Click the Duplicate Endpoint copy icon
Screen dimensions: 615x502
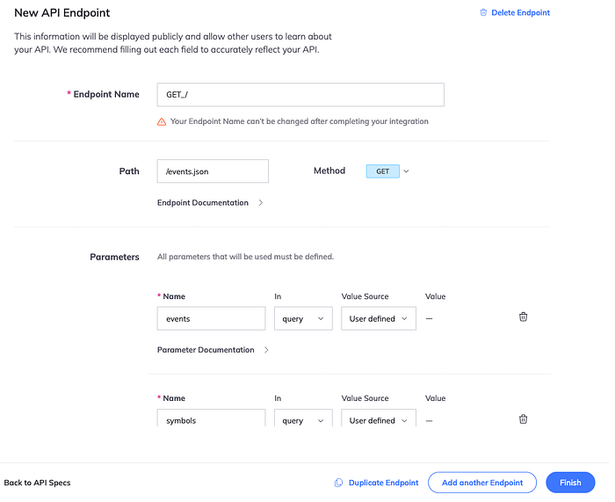(x=338, y=483)
